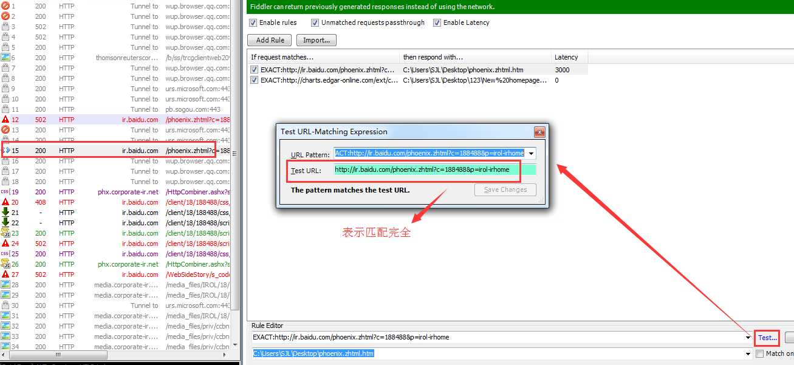Click the Test URL input field
This screenshot has width=794, height=365.
coord(435,170)
